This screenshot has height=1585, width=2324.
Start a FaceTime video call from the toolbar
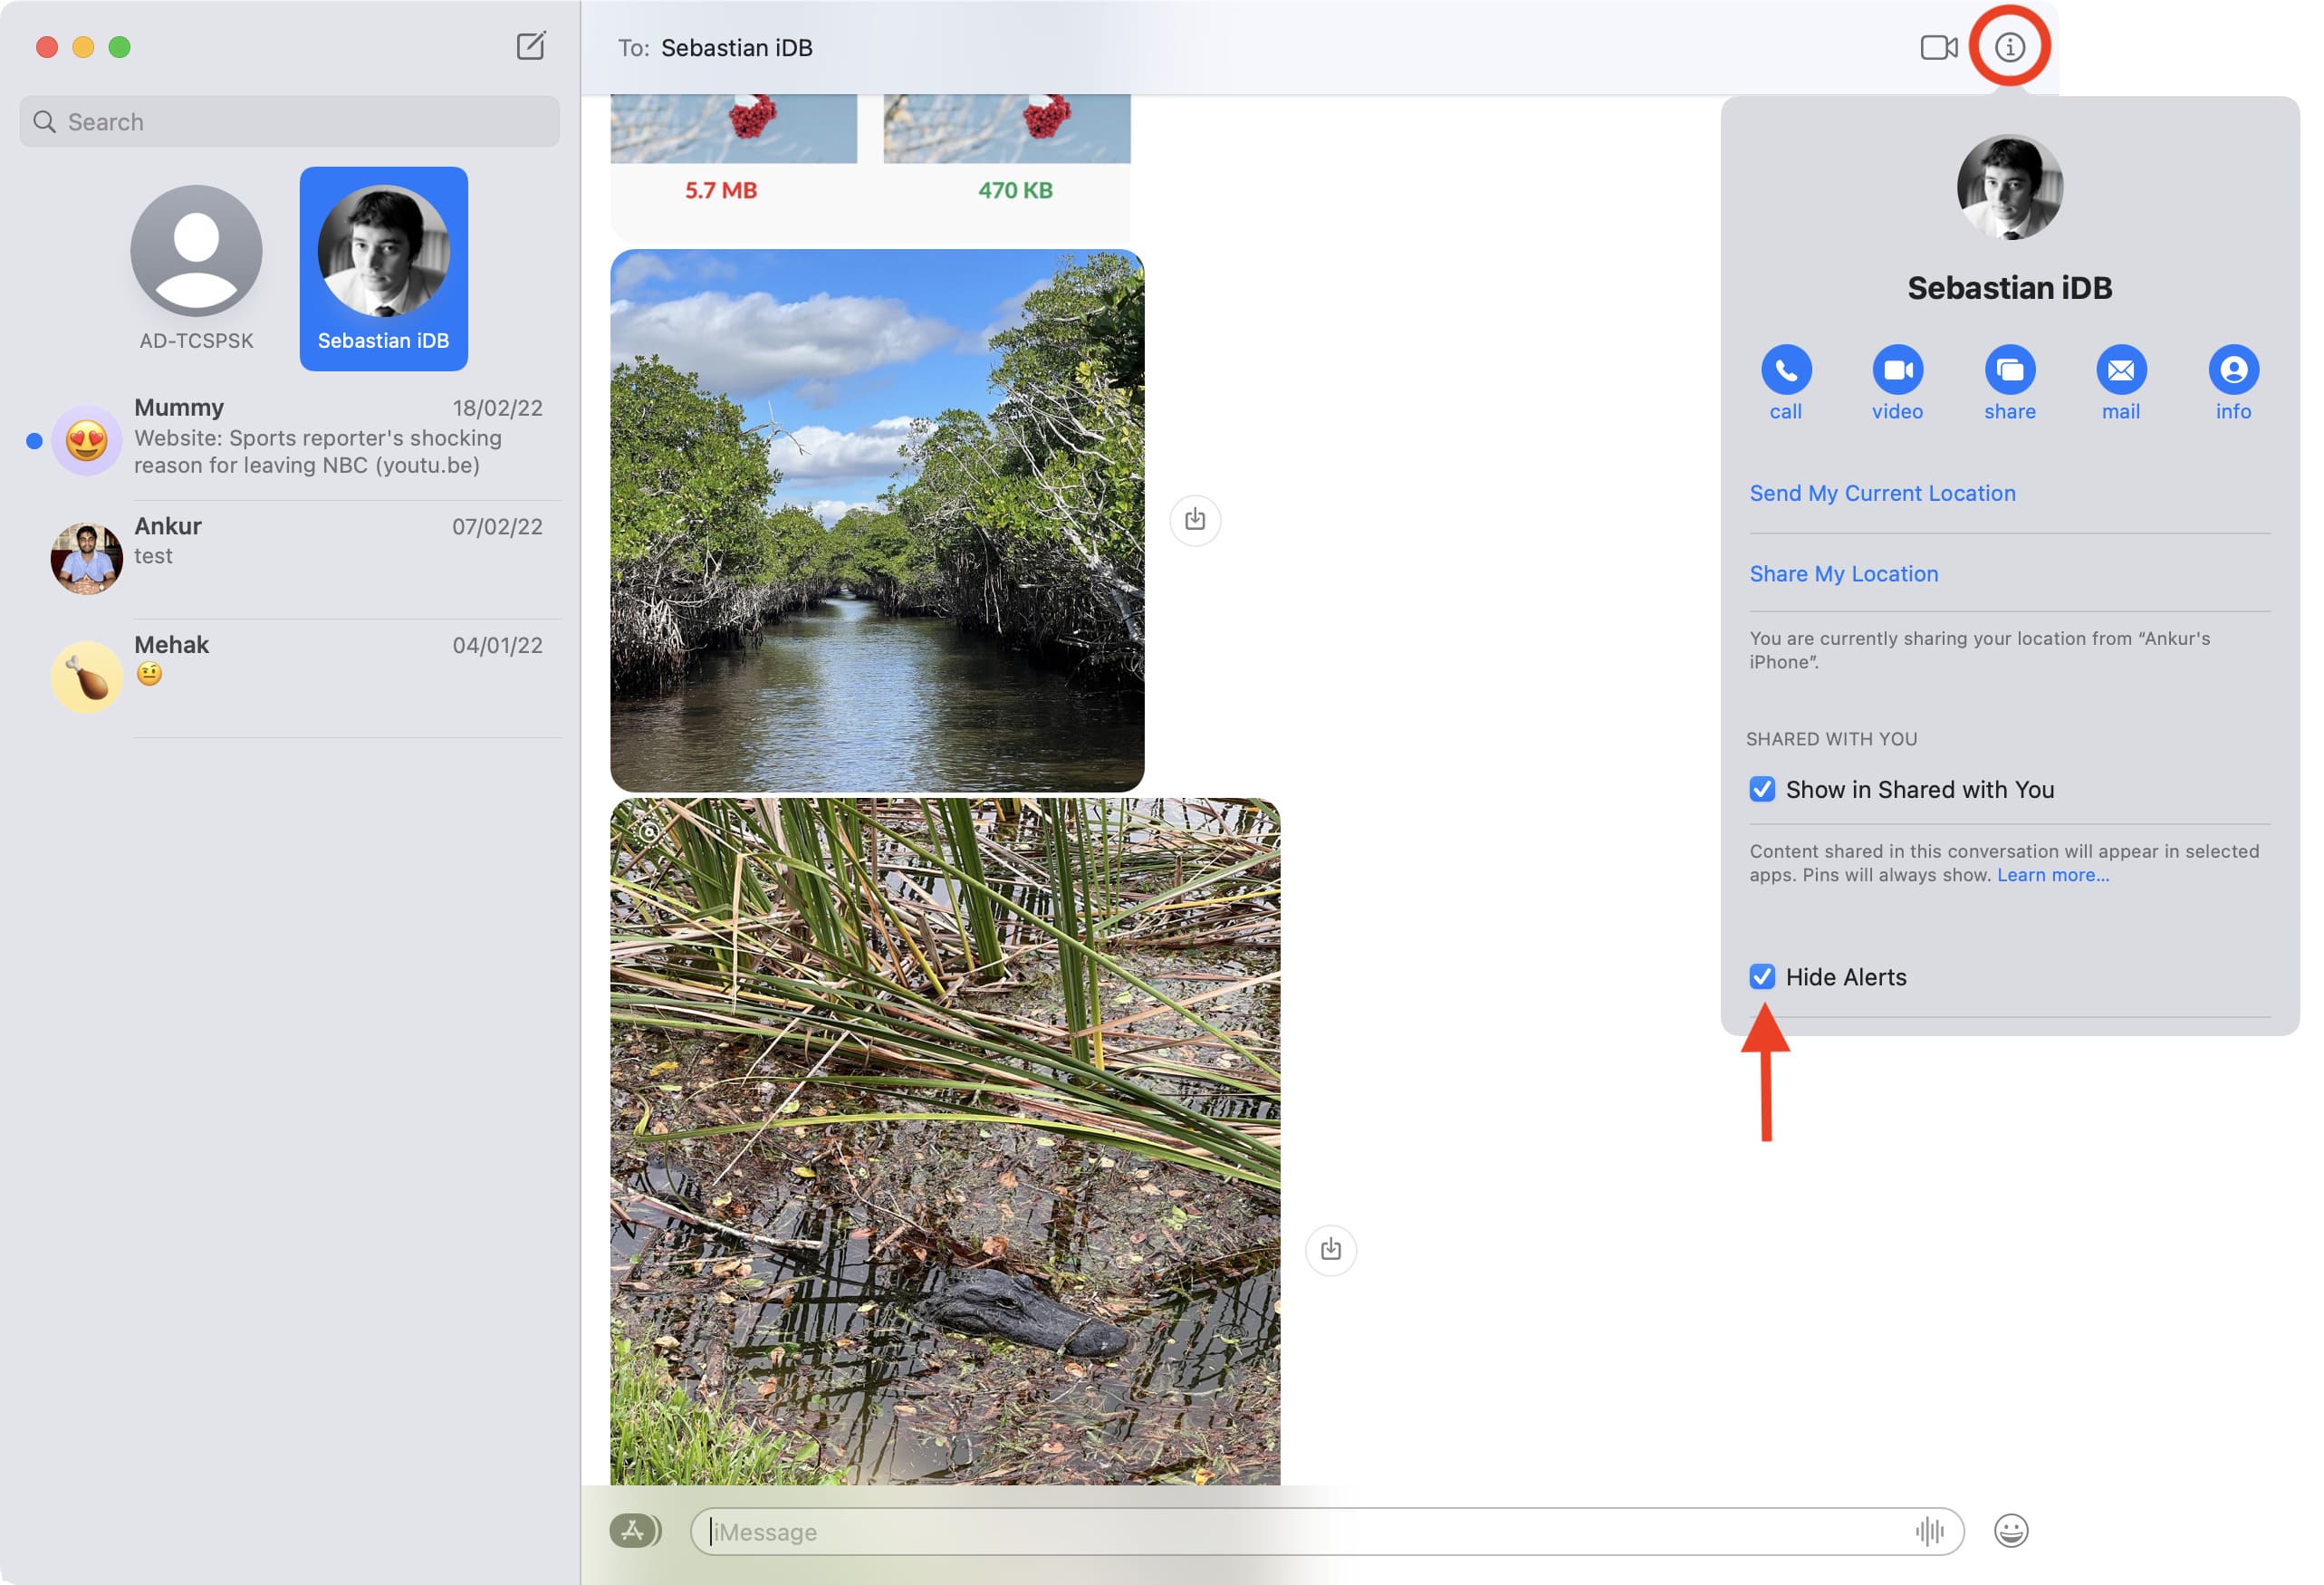[x=1938, y=46]
